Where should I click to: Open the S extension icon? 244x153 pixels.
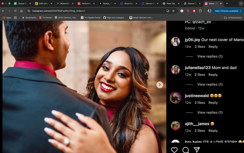[182, 11]
